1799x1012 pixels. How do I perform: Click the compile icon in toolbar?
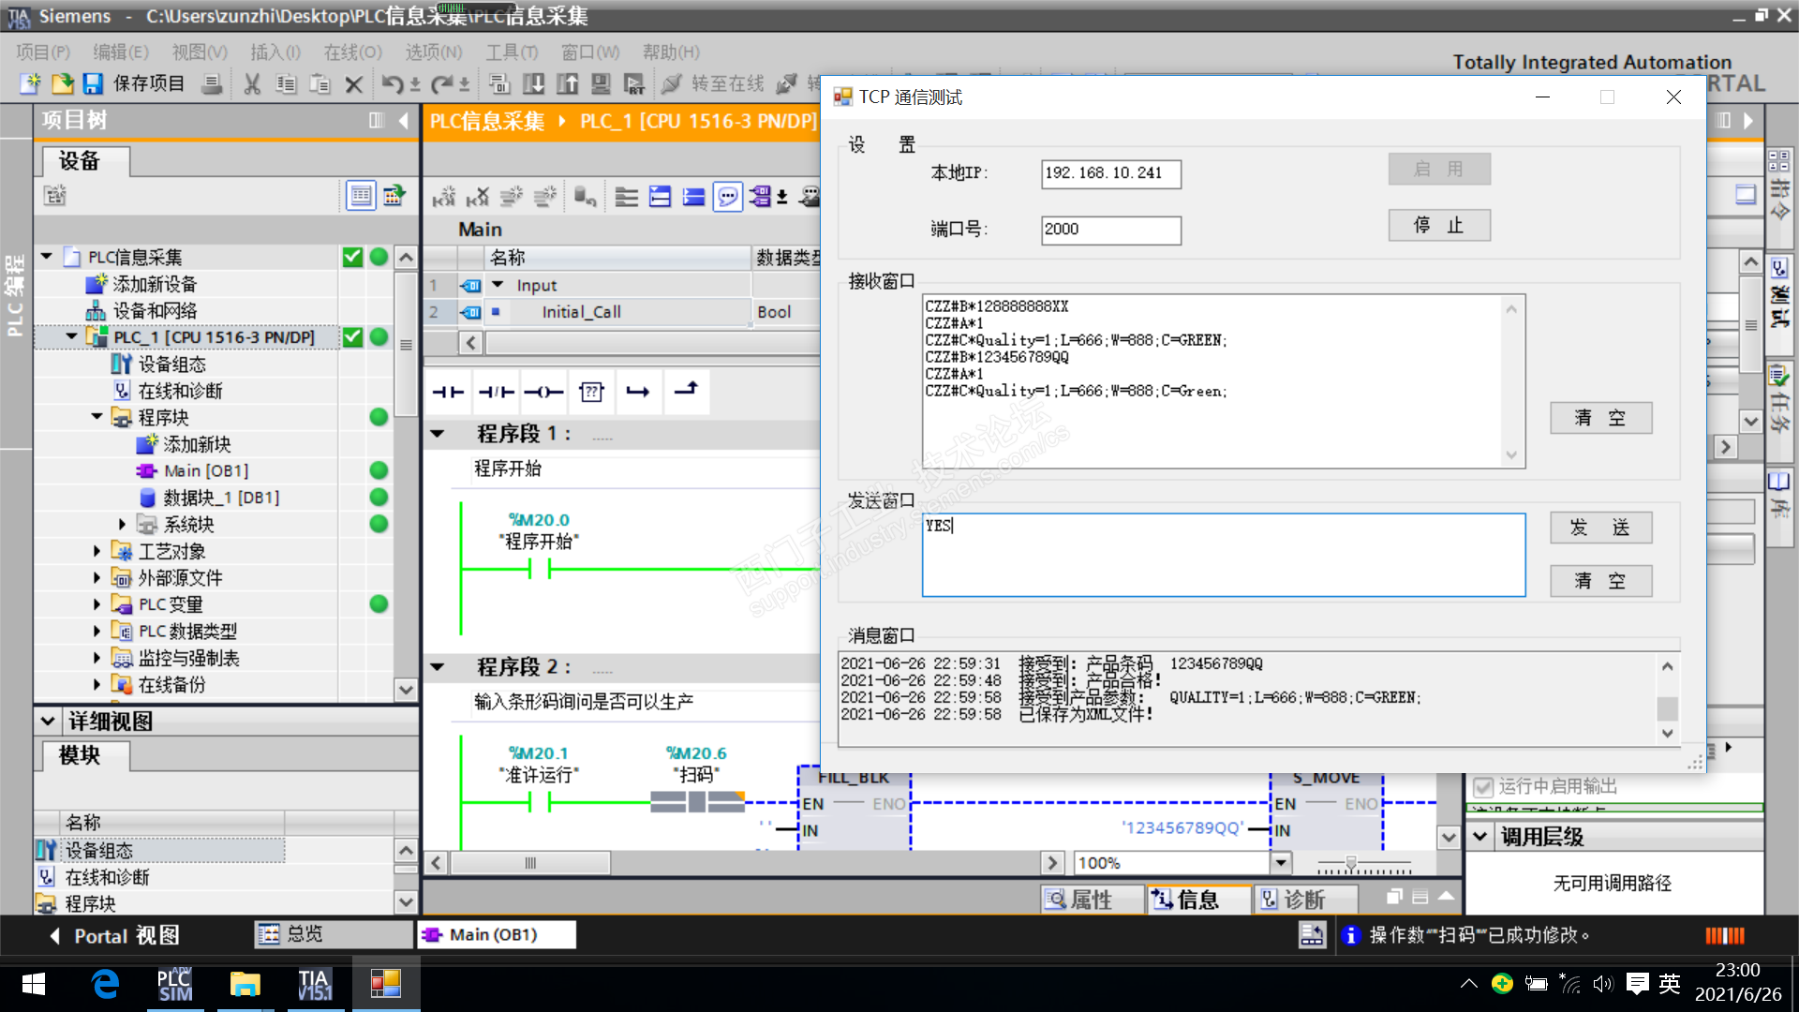pos(499,84)
